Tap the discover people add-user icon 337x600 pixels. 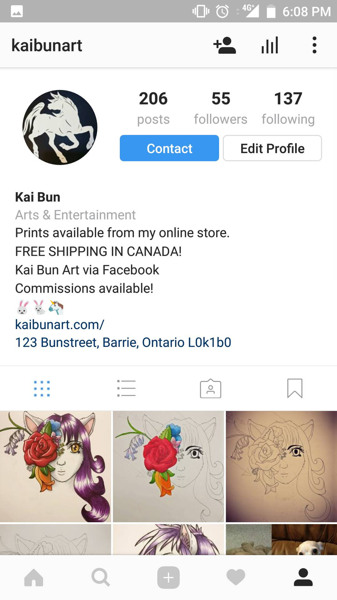coord(224,45)
